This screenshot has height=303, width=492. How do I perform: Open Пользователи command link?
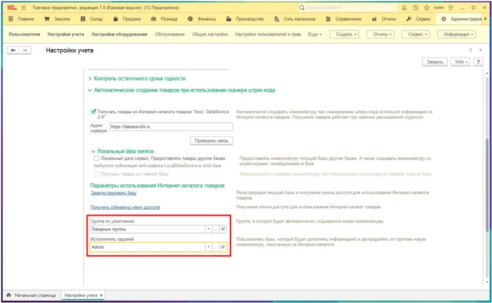click(24, 34)
